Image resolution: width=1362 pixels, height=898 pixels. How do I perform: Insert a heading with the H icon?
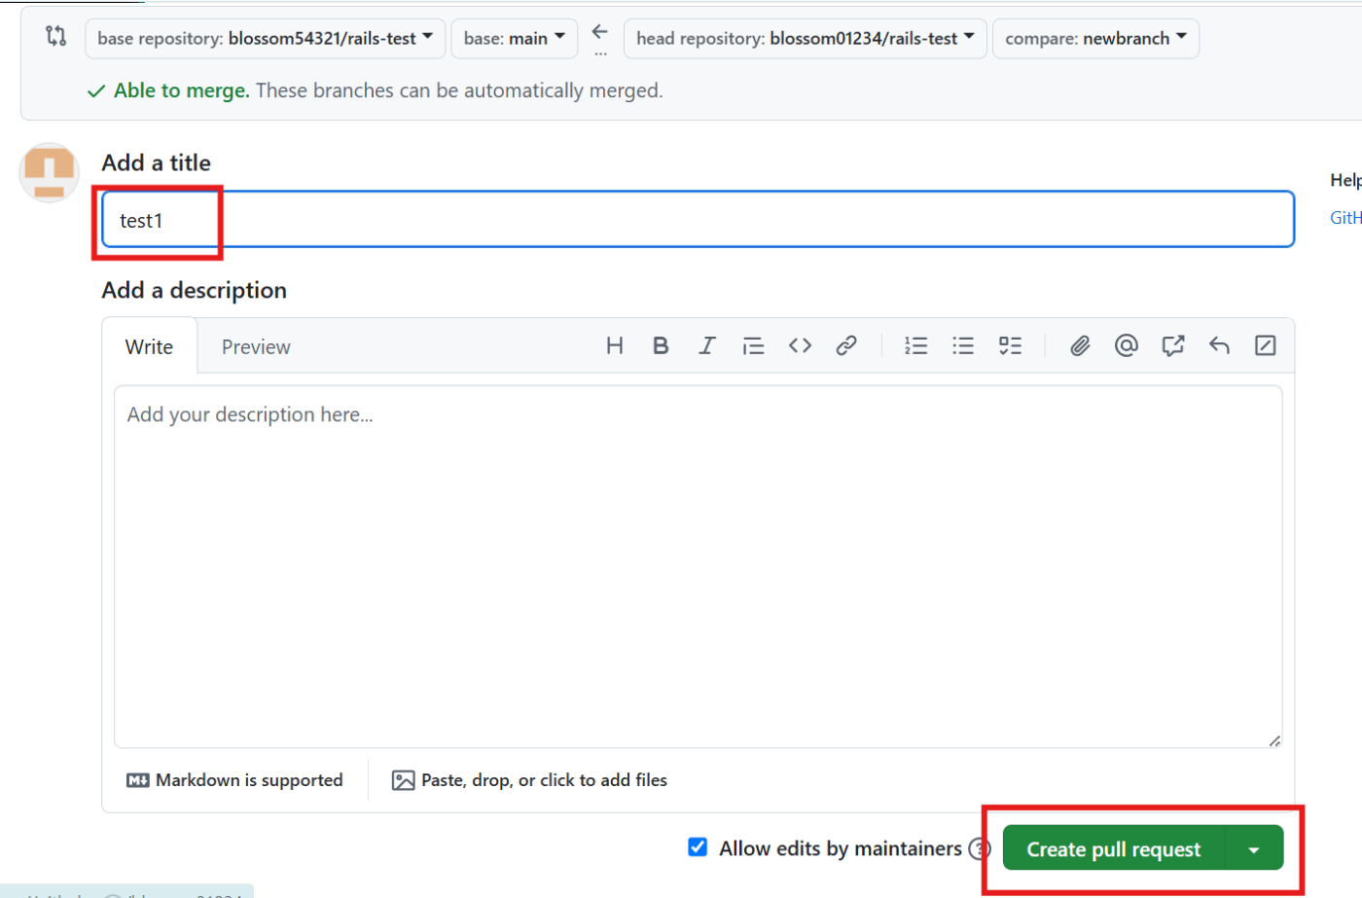(x=614, y=345)
